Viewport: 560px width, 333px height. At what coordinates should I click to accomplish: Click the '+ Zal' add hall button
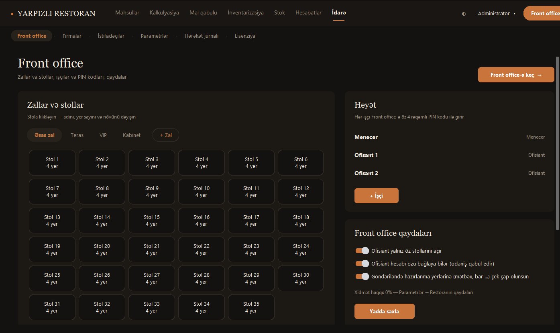point(166,135)
